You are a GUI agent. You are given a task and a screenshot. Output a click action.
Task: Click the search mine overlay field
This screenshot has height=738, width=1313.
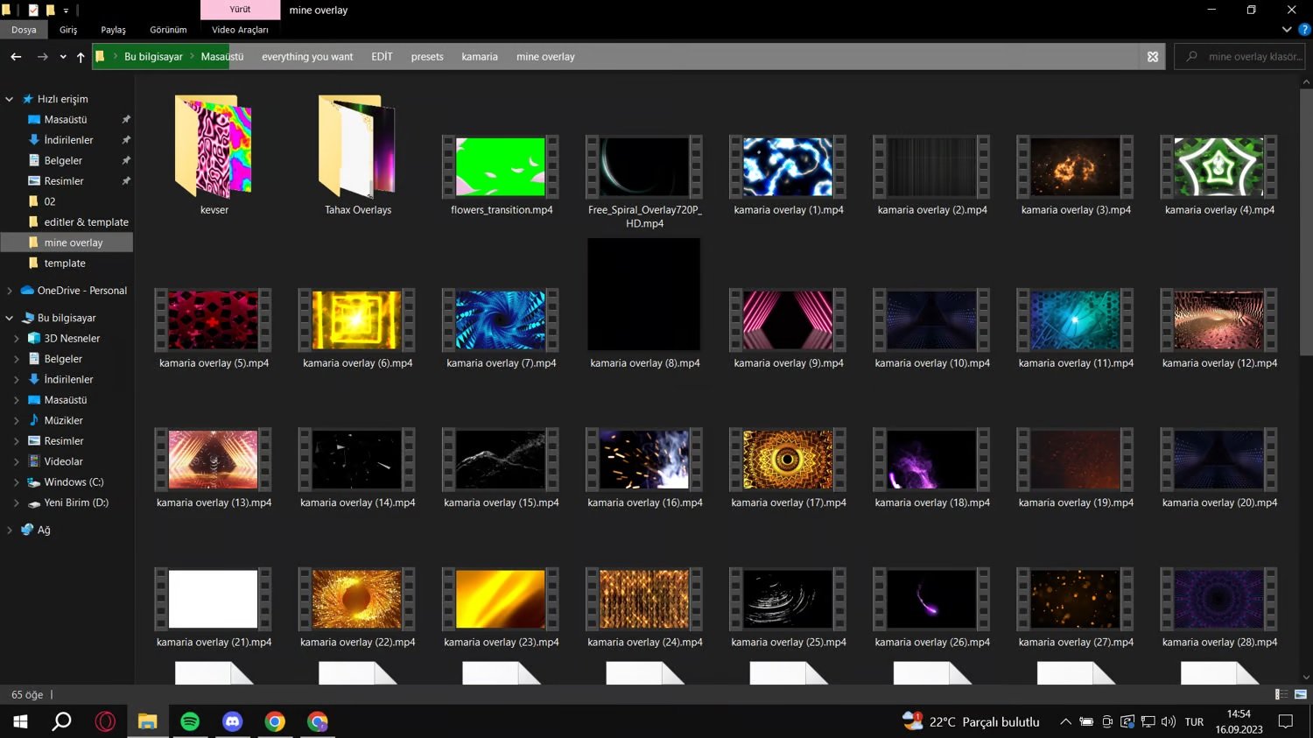[1239, 57]
